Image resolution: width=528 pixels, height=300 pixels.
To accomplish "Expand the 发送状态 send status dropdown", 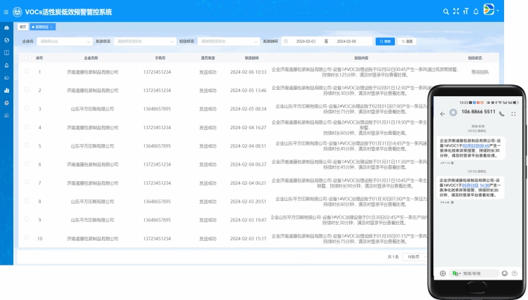I will point(143,41).
